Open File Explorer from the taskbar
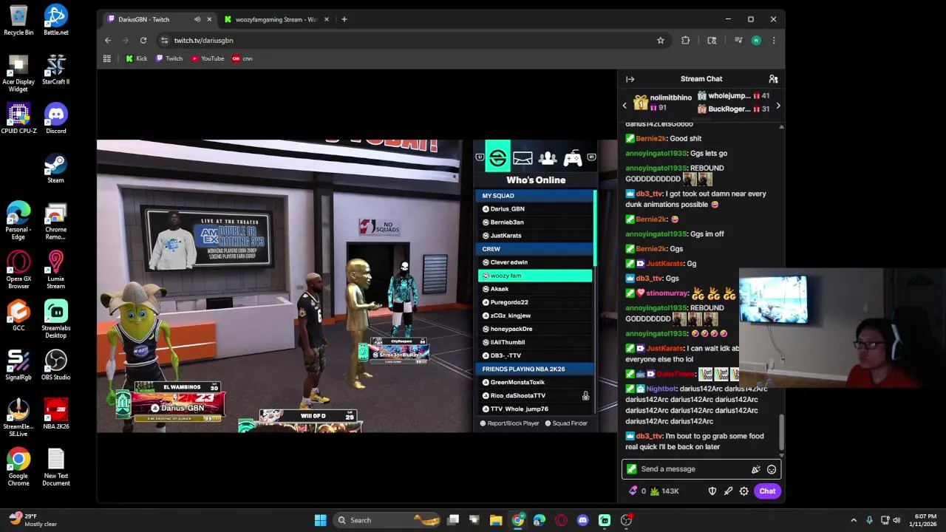 point(496,520)
